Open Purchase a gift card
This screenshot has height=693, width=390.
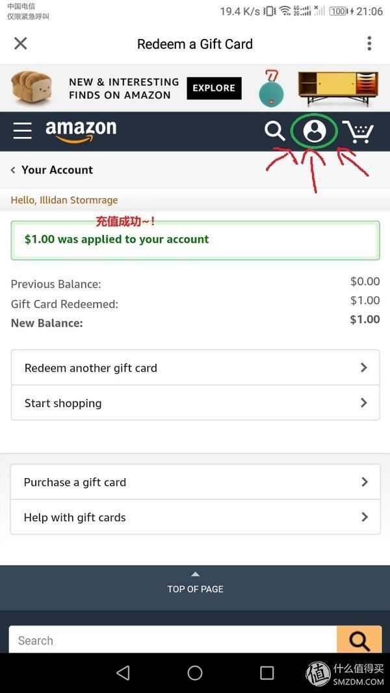pos(195,482)
